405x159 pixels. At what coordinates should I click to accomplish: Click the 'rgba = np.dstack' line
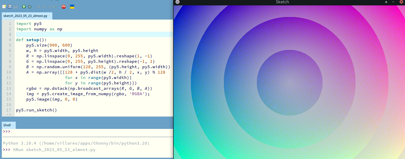(x=89, y=89)
